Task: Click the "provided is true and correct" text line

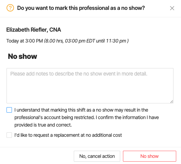Action: coord(43,125)
